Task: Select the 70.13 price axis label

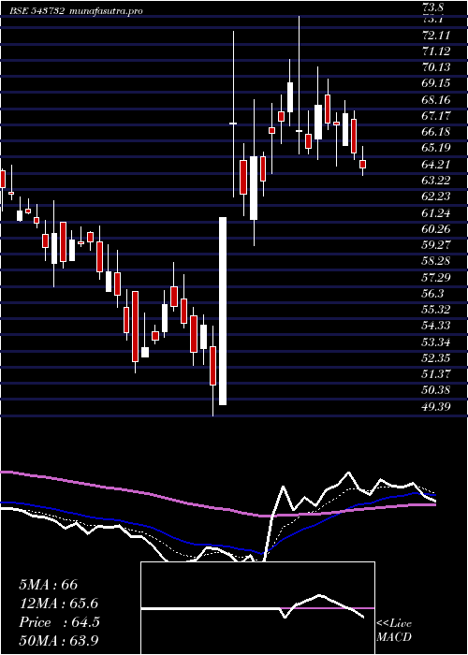Action: tap(436, 67)
